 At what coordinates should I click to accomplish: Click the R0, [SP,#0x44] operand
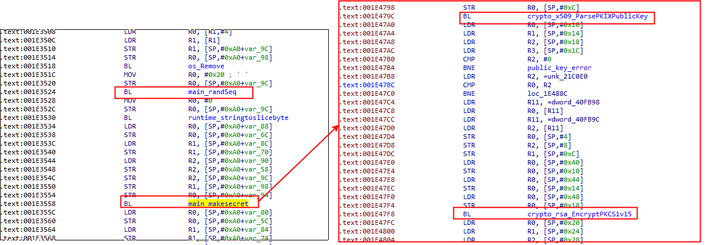click(555, 180)
